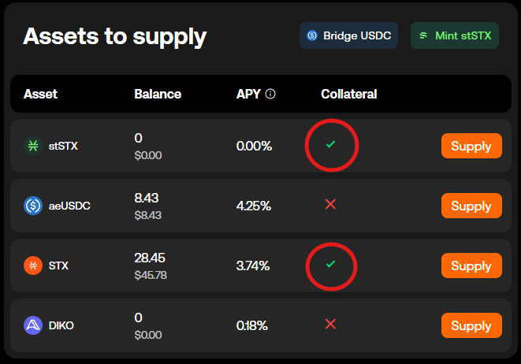Toggle the STX collateral green checkmark

pyautogui.click(x=330, y=264)
